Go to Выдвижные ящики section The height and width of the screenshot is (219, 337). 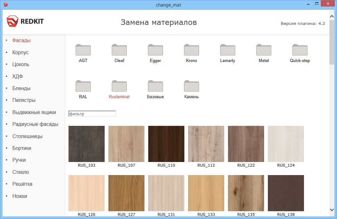coord(34,112)
